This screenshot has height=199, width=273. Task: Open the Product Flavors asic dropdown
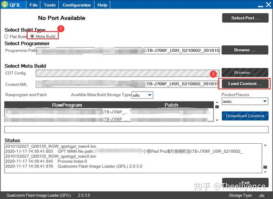(245, 102)
